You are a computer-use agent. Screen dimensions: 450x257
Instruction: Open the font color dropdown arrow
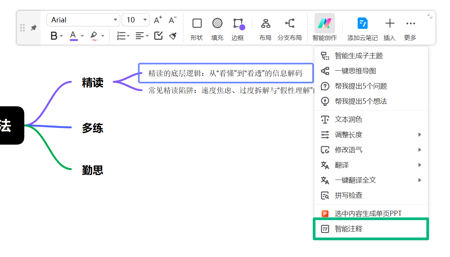[82, 36]
